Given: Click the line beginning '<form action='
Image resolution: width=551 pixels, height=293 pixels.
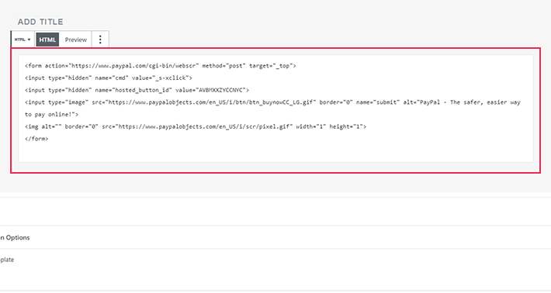Looking at the screenshot, I should click(160, 66).
